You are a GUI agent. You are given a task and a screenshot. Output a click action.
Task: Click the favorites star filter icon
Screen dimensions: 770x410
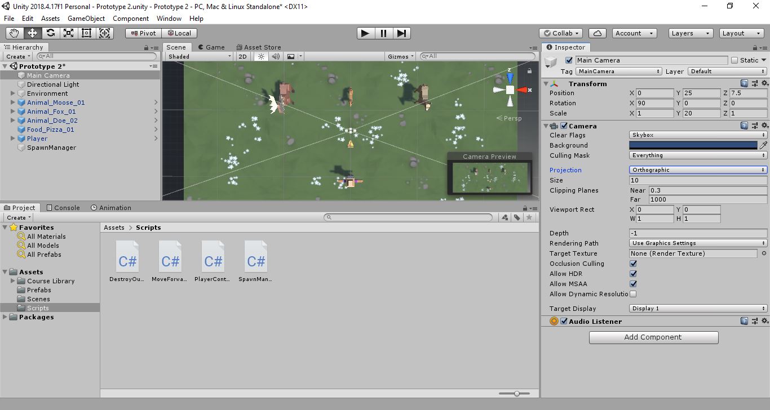[529, 217]
